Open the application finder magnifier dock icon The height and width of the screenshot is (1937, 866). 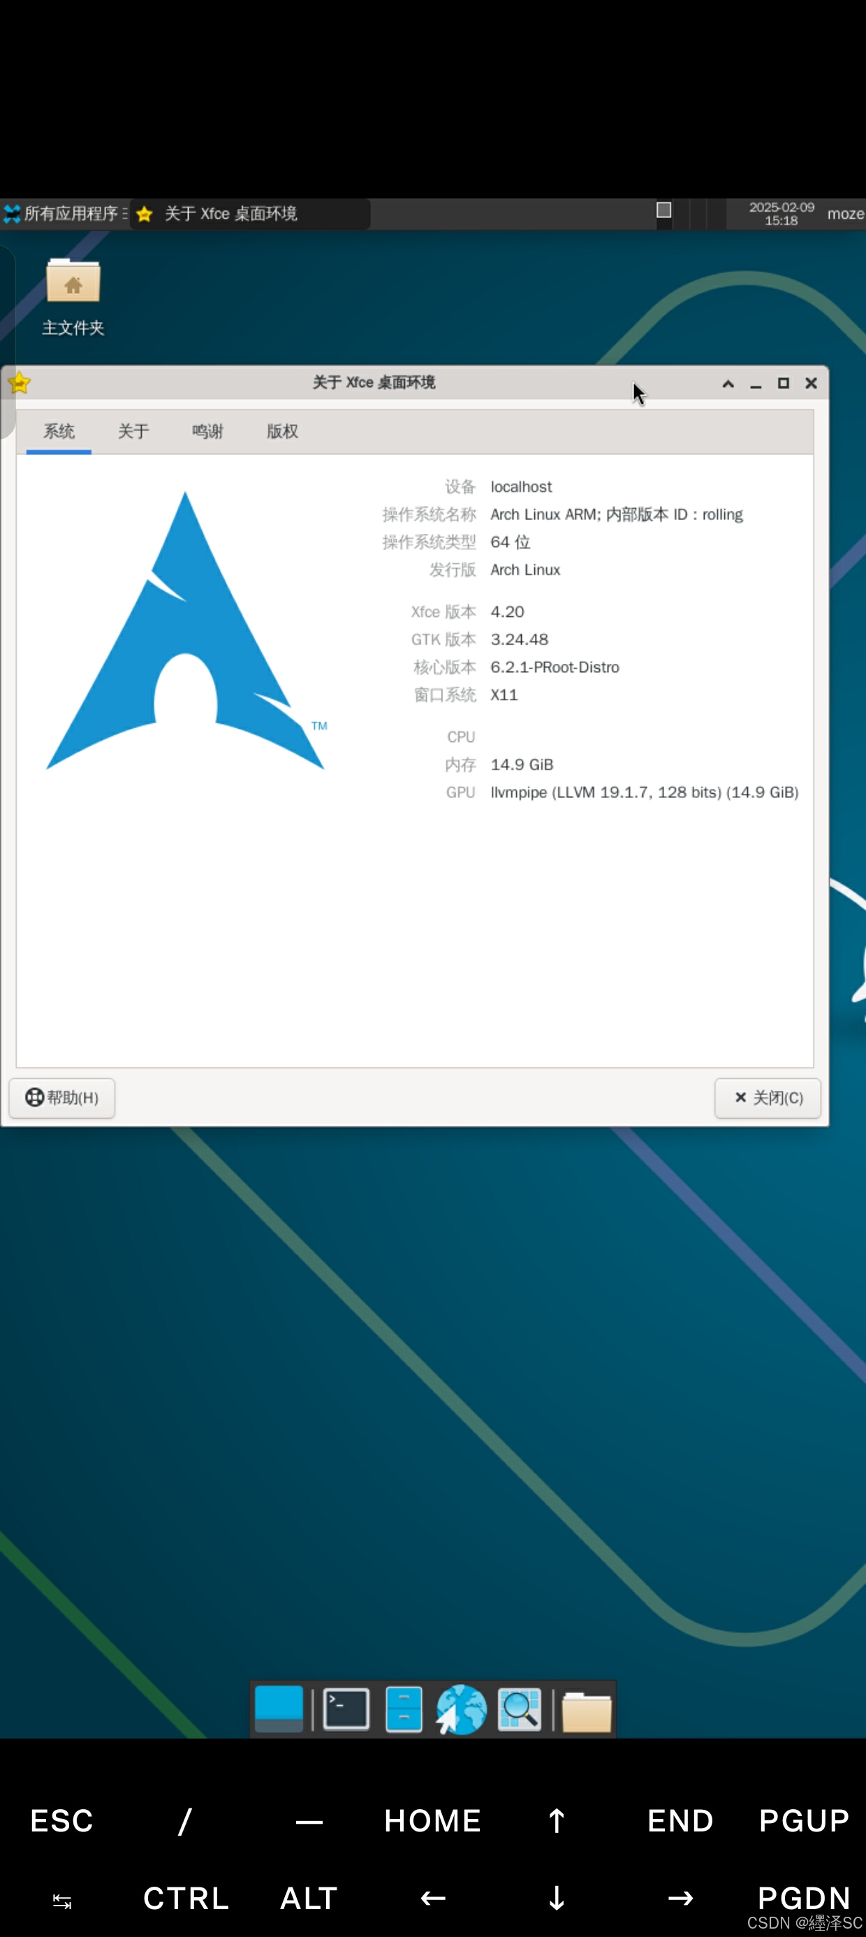point(520,1709)
